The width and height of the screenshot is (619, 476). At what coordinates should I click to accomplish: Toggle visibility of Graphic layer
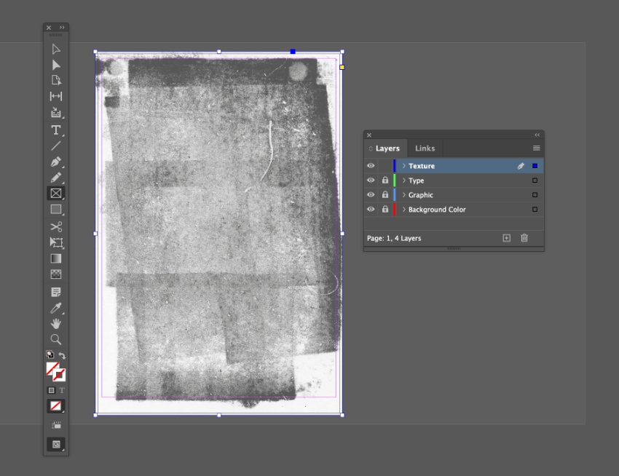370,194
